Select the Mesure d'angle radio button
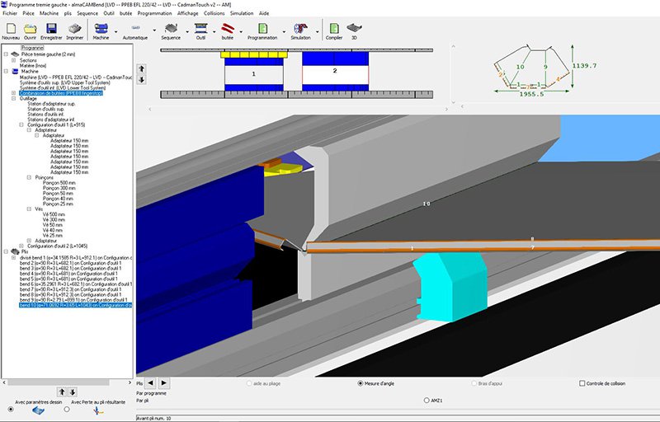Image resolution: width=660 pixels, height=422 pixels. (x=361, y=383)
